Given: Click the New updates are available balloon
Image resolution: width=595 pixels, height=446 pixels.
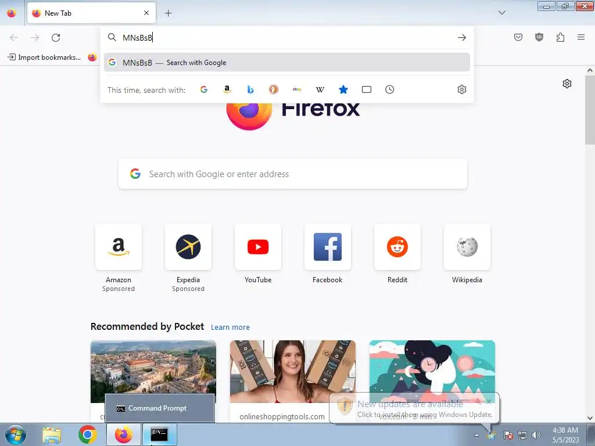Looking at the screenshot, I should 414,408.
